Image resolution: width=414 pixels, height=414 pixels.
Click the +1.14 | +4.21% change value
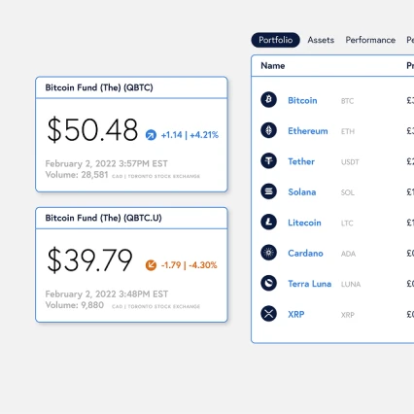(x=190, y=135)
